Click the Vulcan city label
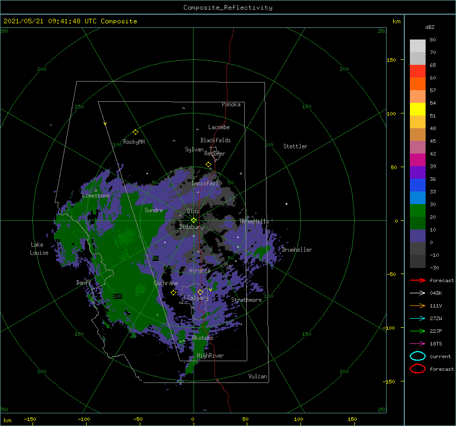The width and height of the screenshot is (456, 426). click(x=258, y=376)
